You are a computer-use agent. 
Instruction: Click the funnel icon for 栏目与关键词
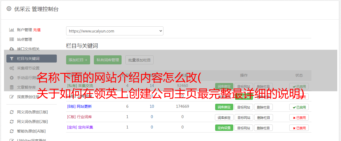point(11,59)
